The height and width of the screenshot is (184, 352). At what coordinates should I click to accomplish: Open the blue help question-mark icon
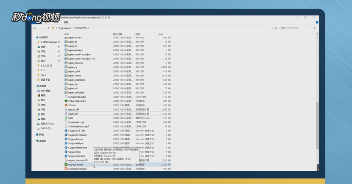coord(317,22)
